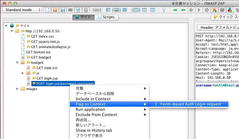Screen dimensions: 239x139
Task: Click the Content-Length: 38 header line
Action: click(x=213, y=74)
